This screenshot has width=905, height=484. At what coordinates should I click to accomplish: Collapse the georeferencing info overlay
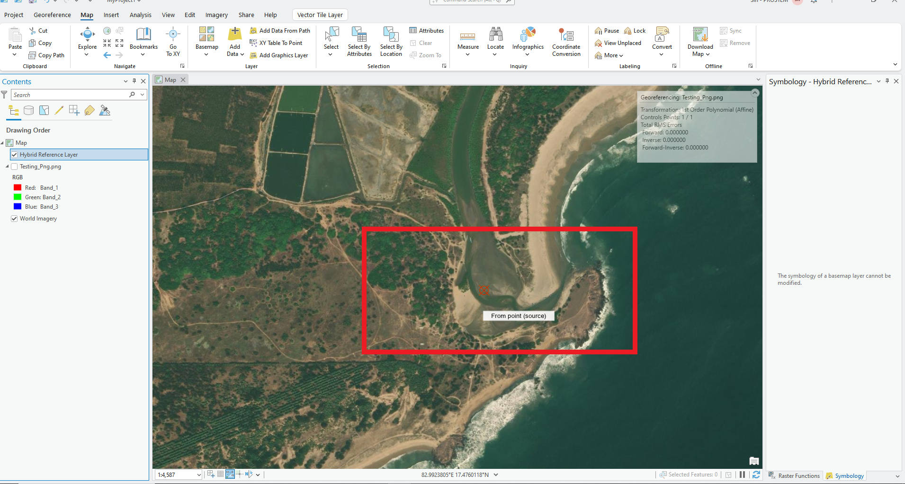click(755, 93)
